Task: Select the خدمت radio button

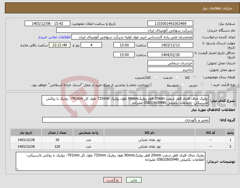Action: point(177,77)
